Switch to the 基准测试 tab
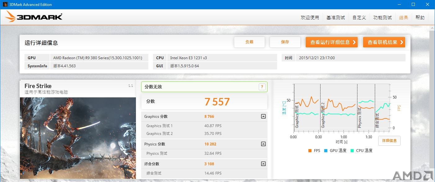The height and width of the screenshot is (182, 435). (336, 18)
